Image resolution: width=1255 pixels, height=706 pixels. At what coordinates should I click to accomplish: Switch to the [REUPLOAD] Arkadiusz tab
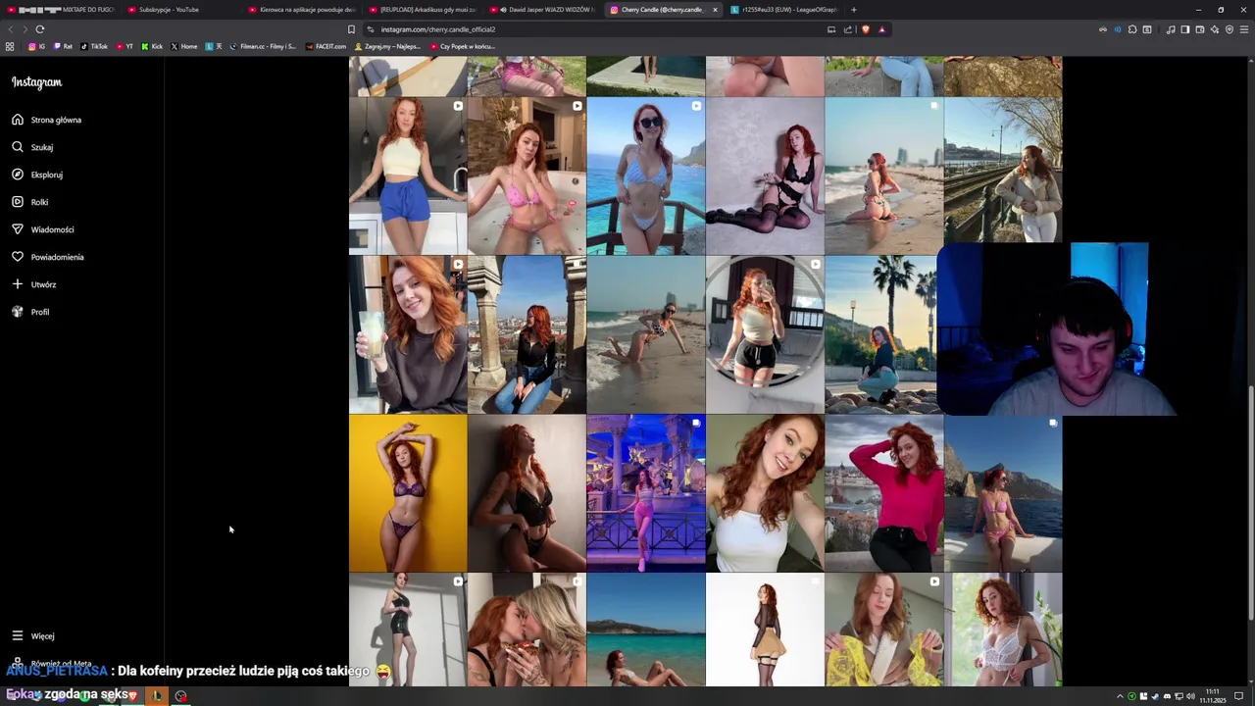click(423, 10)
